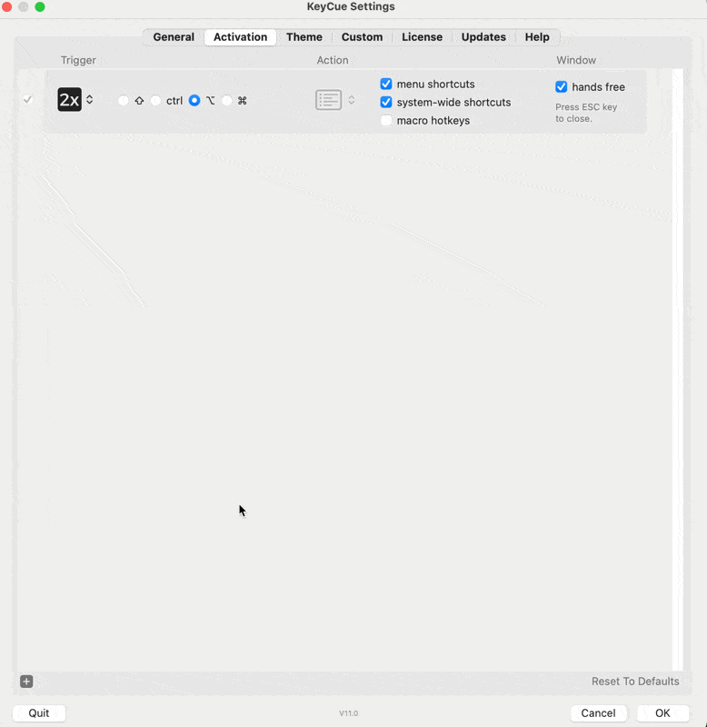Click the add trigger plus icon
This screenshot has height=727, width=707.
26,681
